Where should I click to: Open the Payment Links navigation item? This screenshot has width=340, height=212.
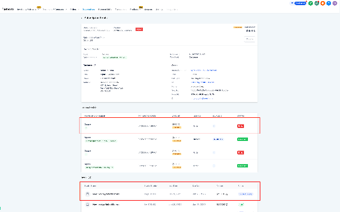104,10
